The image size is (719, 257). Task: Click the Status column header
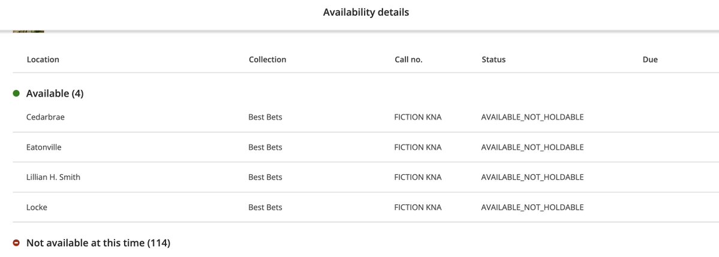494,59
